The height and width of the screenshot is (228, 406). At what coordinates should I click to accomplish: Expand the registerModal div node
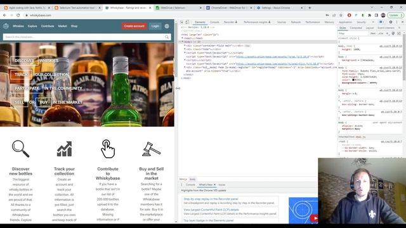point(185,67)
